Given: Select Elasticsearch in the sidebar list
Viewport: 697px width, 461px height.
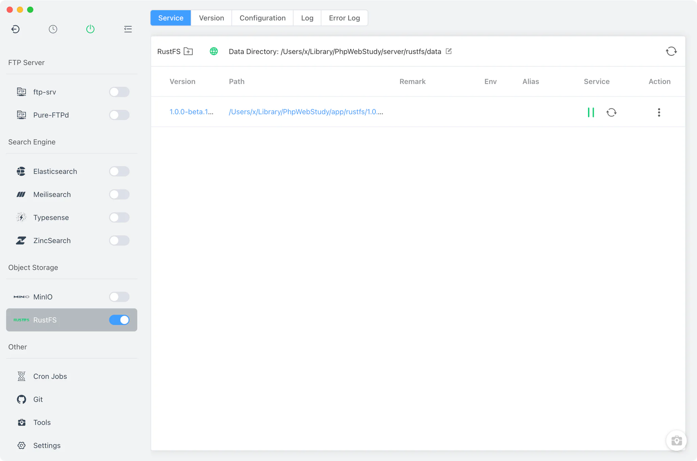Looking at the screenshot, I should click(x=71, y=171).
